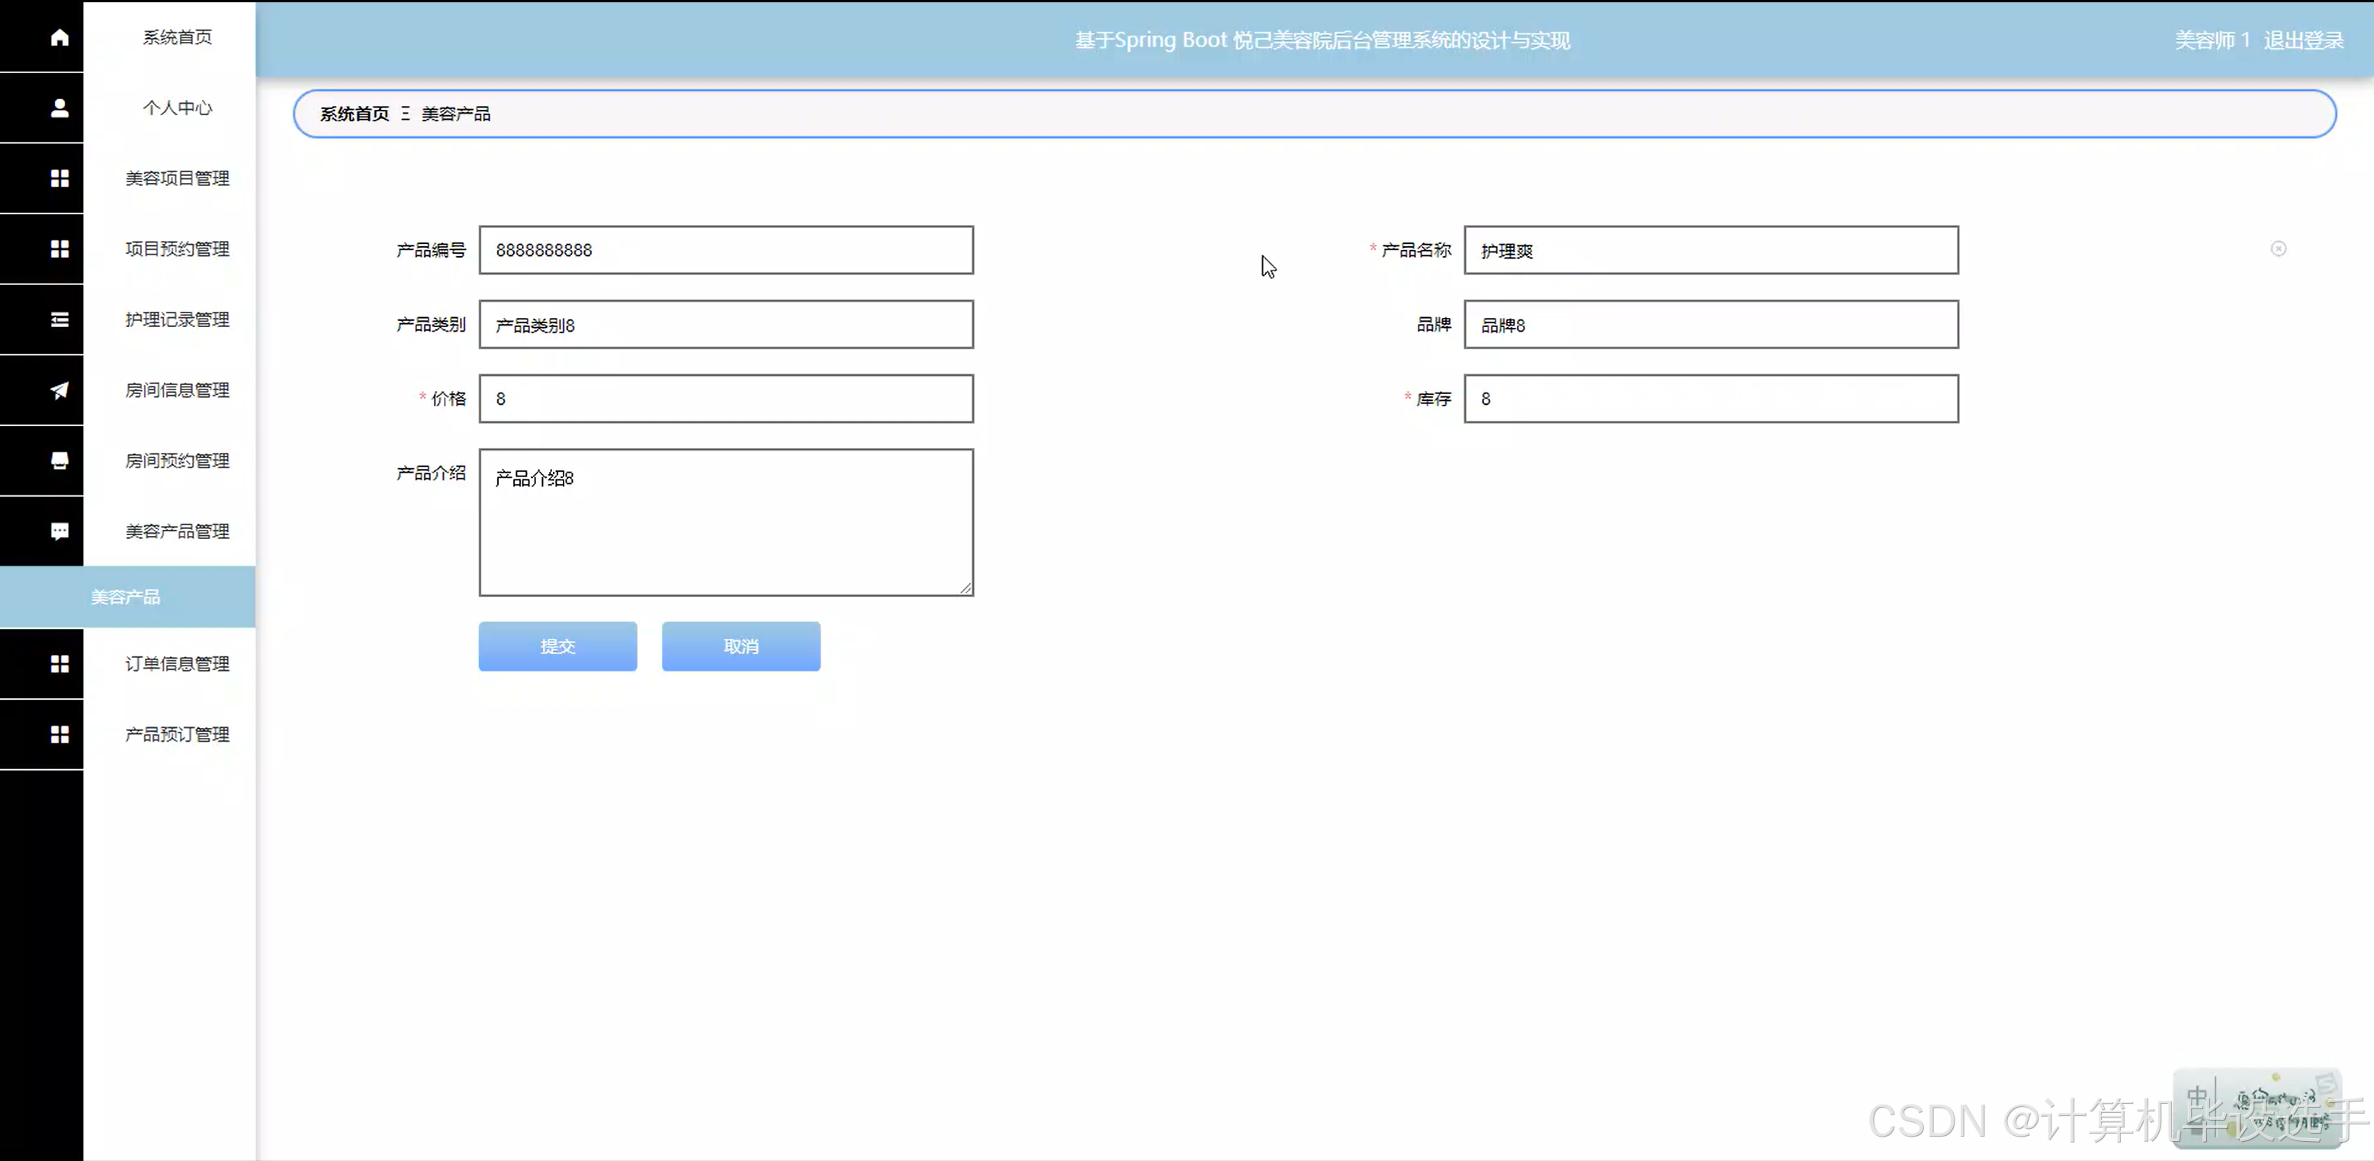Click the storefront icon beside 房间预约管理
Viewport: 2374px width, 1161px height.
tap(59, 460)
